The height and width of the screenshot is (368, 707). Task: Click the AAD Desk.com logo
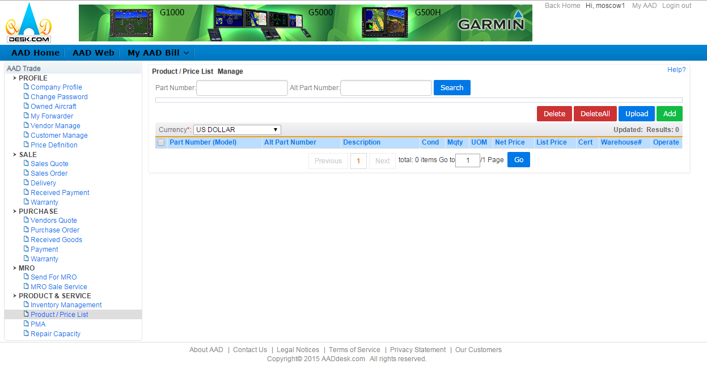click(28, 24)
